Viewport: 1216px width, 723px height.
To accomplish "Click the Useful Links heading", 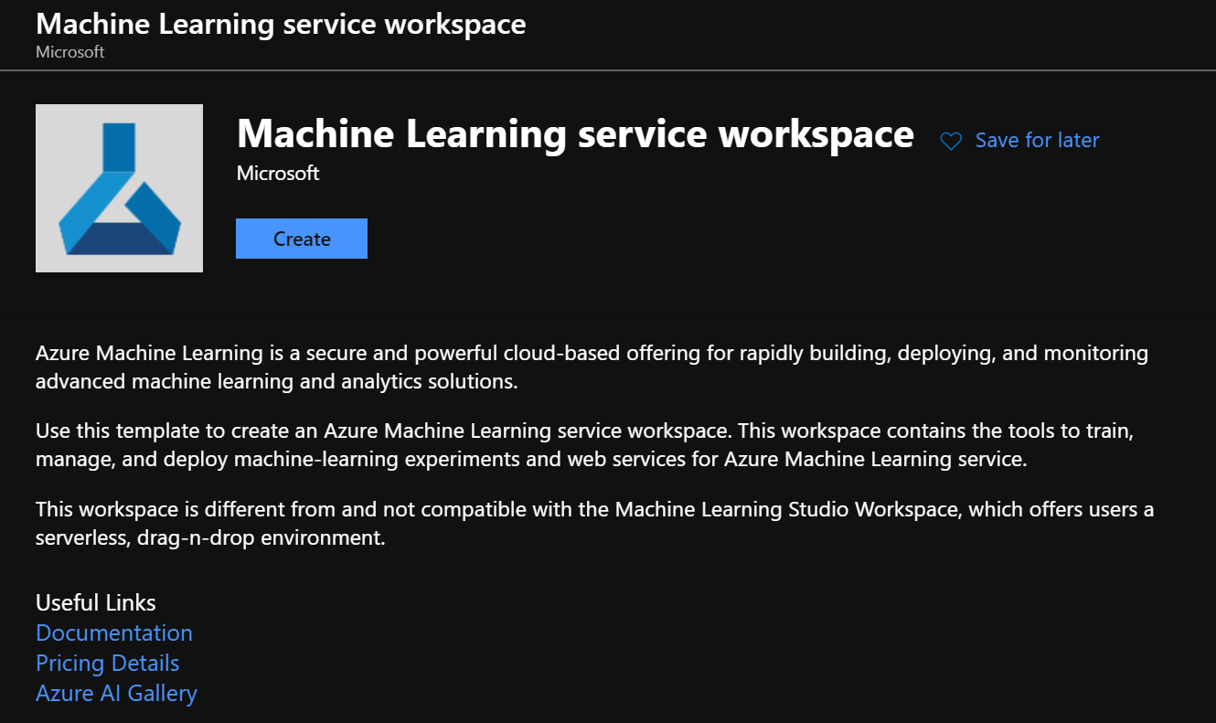I will (x=96, y=602).
